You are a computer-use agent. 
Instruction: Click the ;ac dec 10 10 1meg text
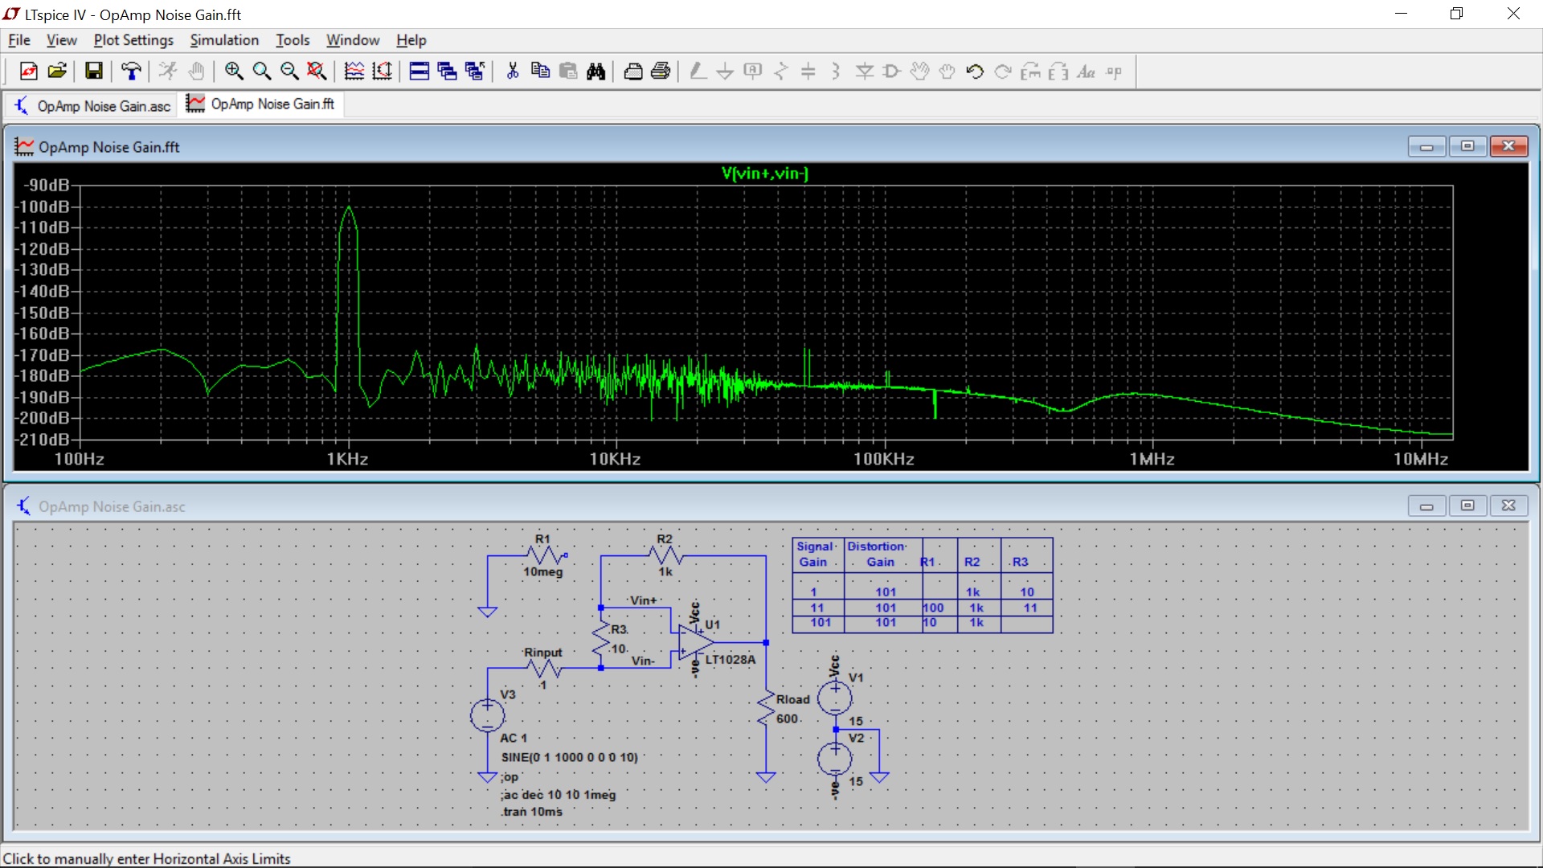point(559,794)
